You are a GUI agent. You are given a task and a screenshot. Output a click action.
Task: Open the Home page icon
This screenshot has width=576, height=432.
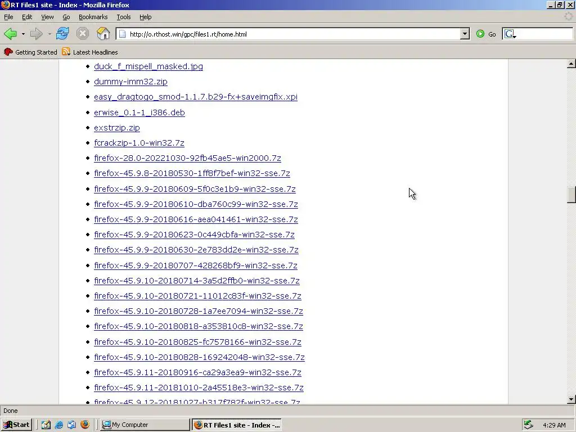click(103, 34)
